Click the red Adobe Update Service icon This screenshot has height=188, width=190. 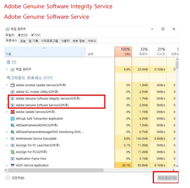13,112
